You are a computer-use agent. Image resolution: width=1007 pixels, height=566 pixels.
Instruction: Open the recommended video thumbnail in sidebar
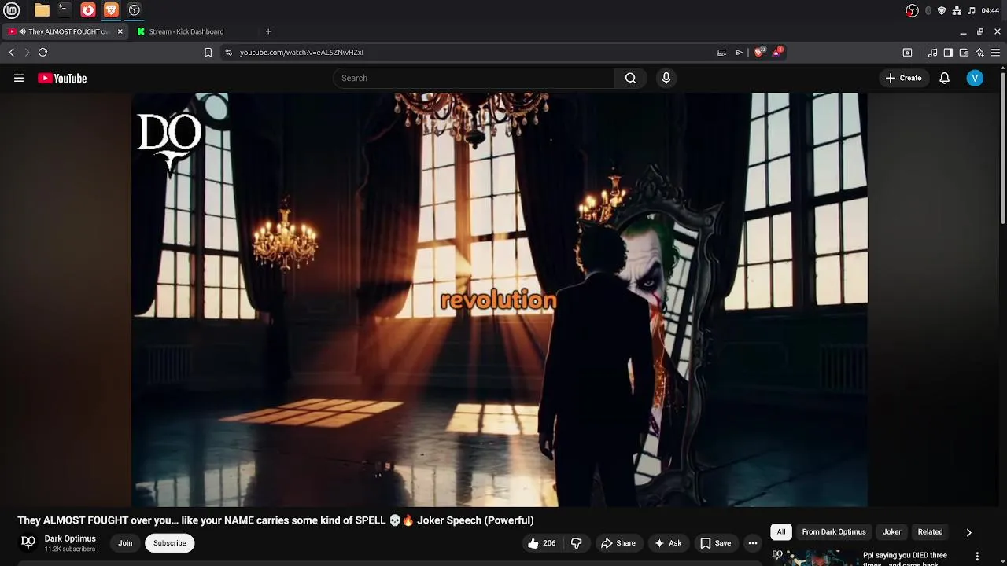(x=813, y=557)
